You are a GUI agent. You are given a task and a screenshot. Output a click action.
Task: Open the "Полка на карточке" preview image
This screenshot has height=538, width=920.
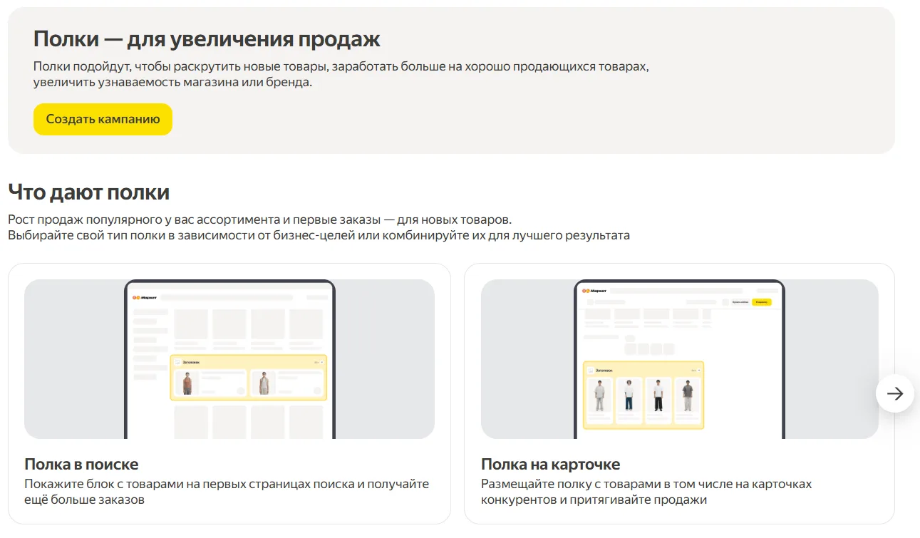(x=680, y=359)
